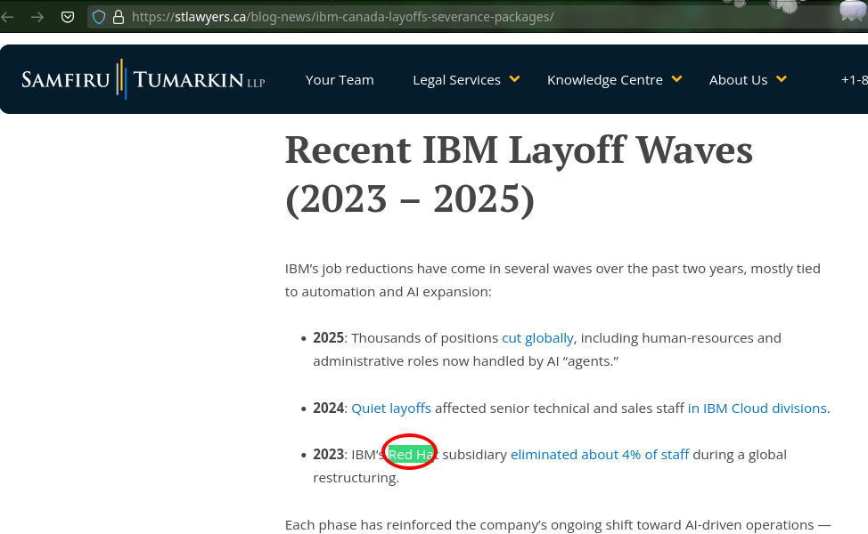Click the browser back arrow
This screenshot has width=868, height=534.
(x=8, y=17)
